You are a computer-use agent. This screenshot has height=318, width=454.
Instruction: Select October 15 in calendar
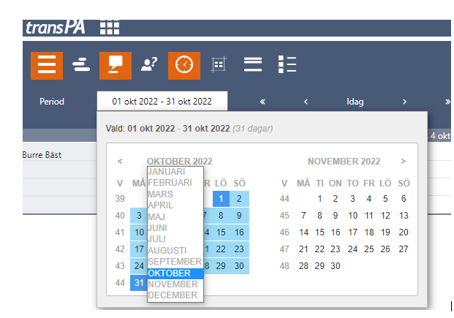click(x=221, y=232)
